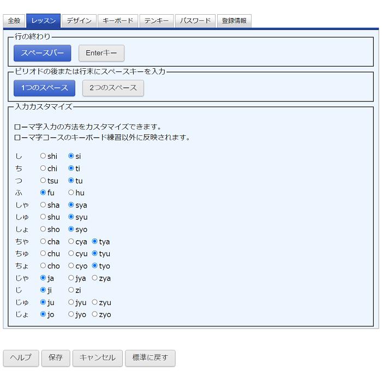Select the sha radio option
This screenshot has height=382, width=382.
tap(43, 205)
